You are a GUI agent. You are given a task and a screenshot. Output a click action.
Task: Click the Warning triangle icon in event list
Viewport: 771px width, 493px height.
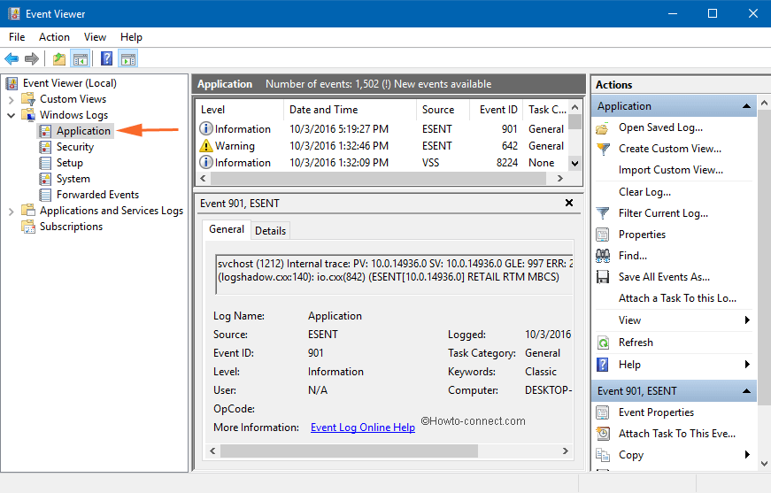click(206, 146)
